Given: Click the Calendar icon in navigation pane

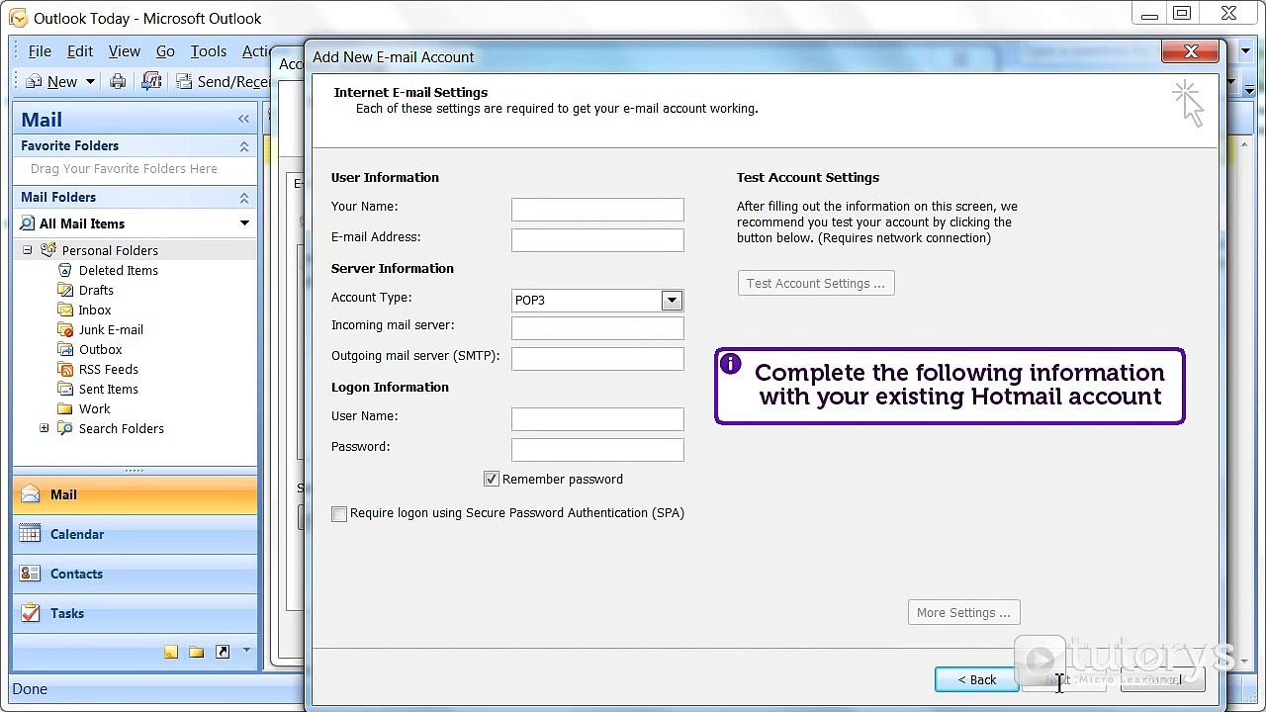Looking at the screenshot, I should (31, 534).
